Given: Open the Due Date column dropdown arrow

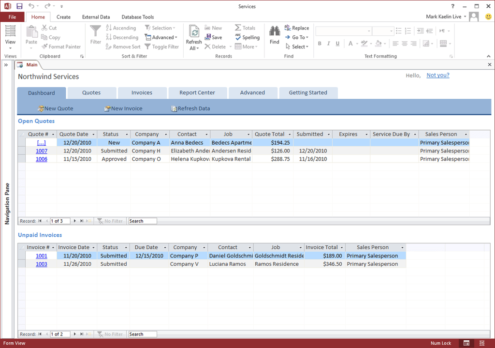Looking at the screenshot, I should click(x=165, y=247).
